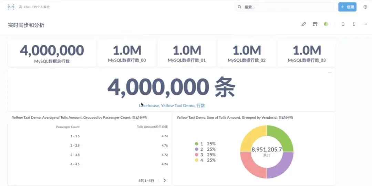This screenshot has height=186, width=372.
Task: Bookmark this dashboard
Action: pyautogui.click(x=343, y=24)
